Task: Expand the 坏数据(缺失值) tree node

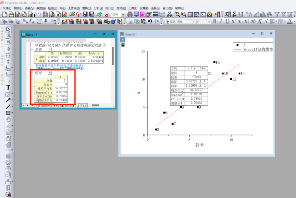Action: click(x=32, y=45)
